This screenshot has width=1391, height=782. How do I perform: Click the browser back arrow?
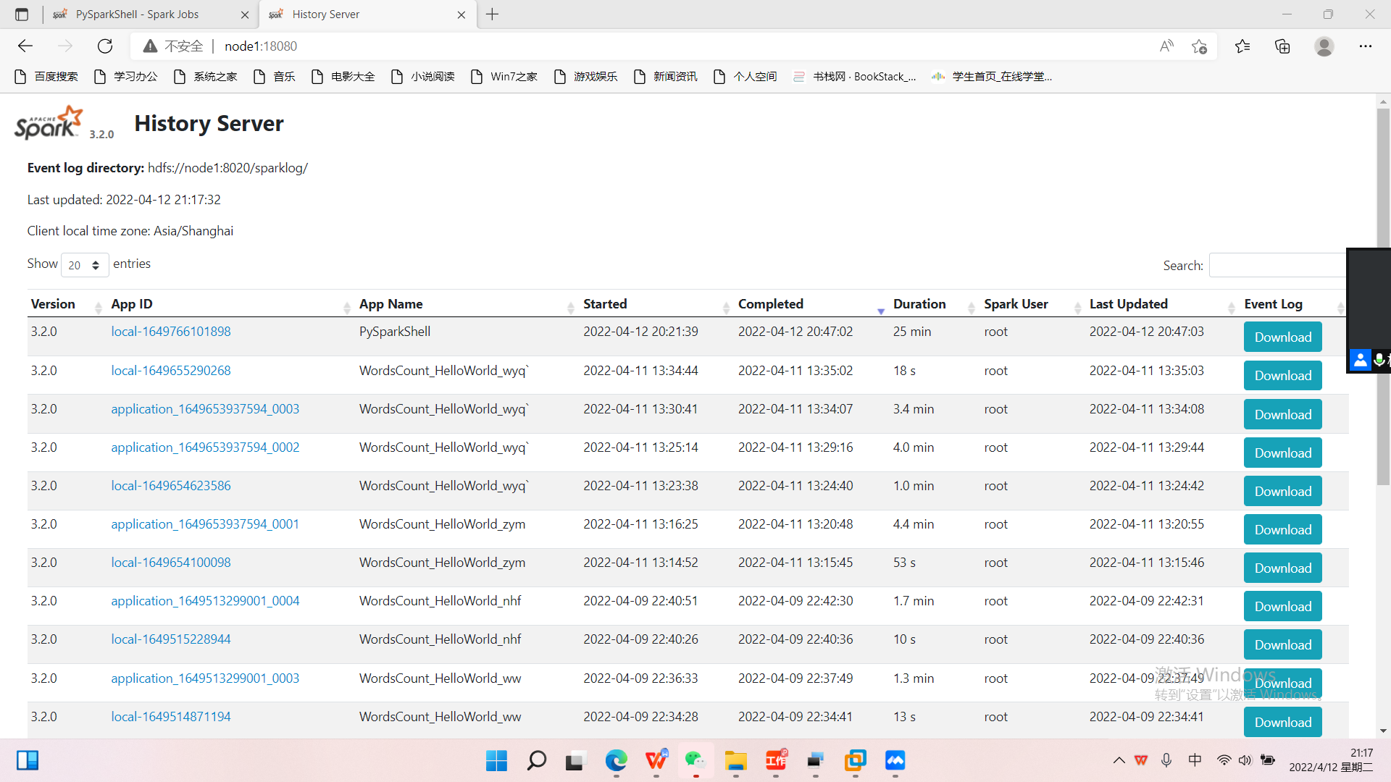tap(25, 46)
